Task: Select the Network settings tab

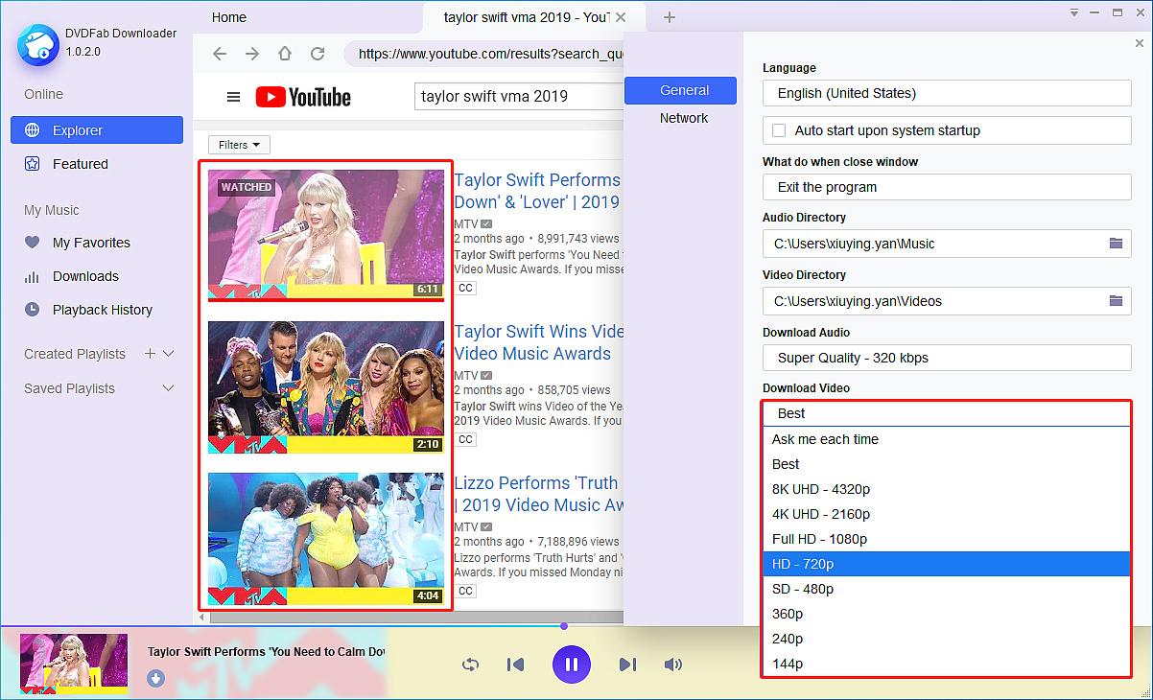Action: click(683, 118)
